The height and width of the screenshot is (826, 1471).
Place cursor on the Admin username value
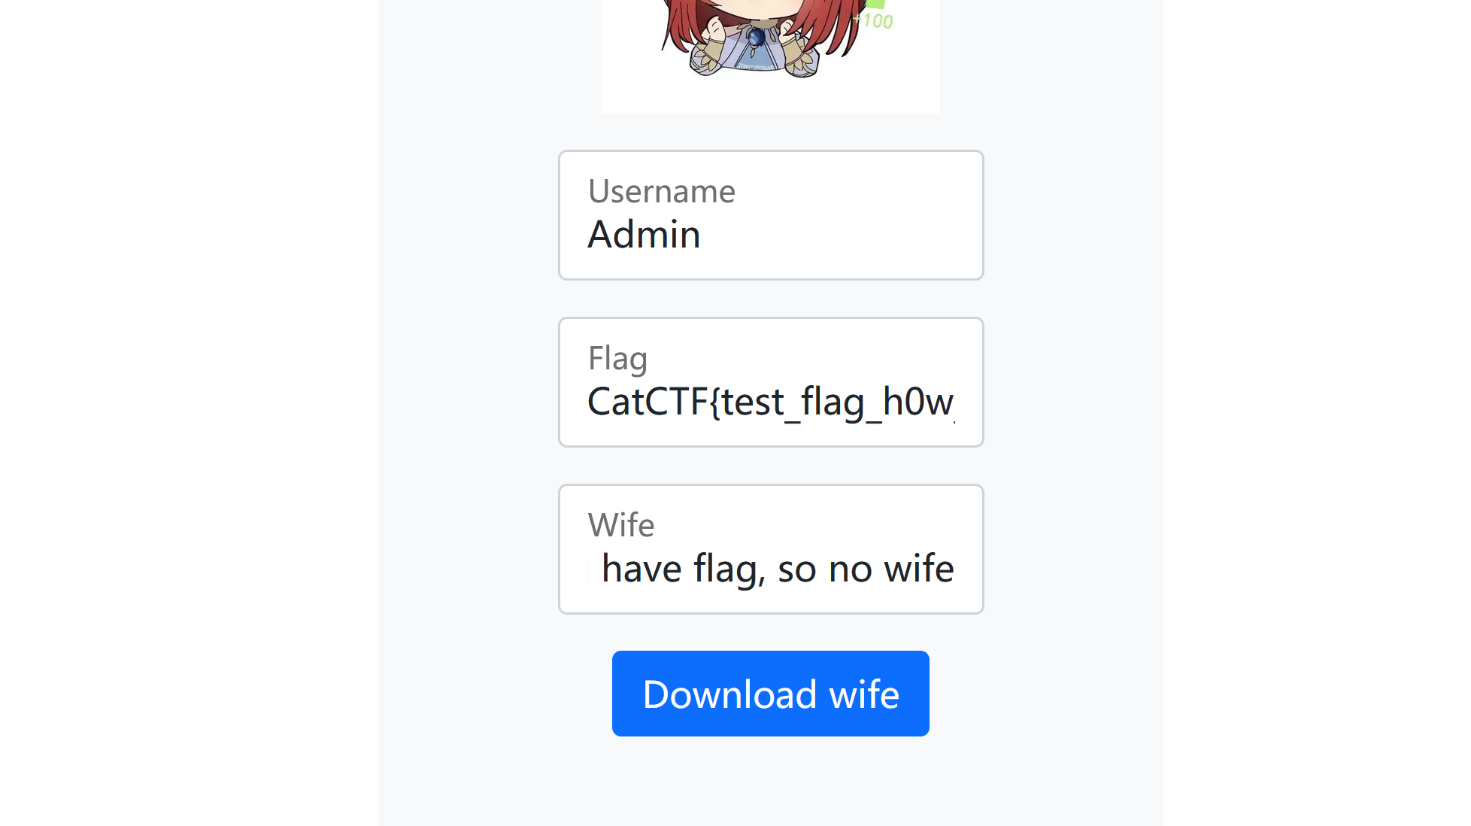644,235
